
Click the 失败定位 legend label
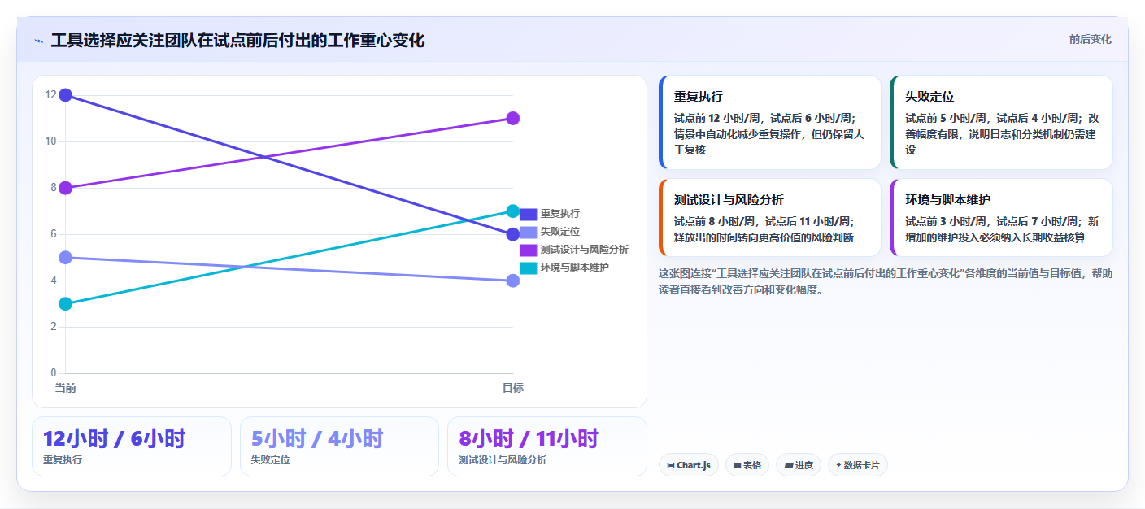tap(560, 232)
